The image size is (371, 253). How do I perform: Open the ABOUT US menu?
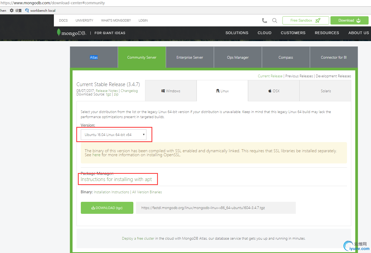tap(359, 33)
